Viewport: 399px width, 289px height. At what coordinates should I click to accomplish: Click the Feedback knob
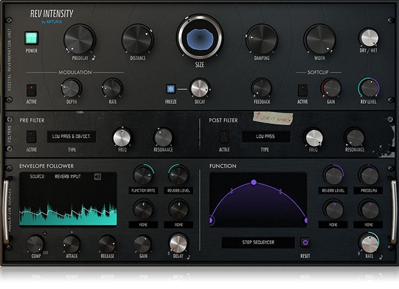262,88
